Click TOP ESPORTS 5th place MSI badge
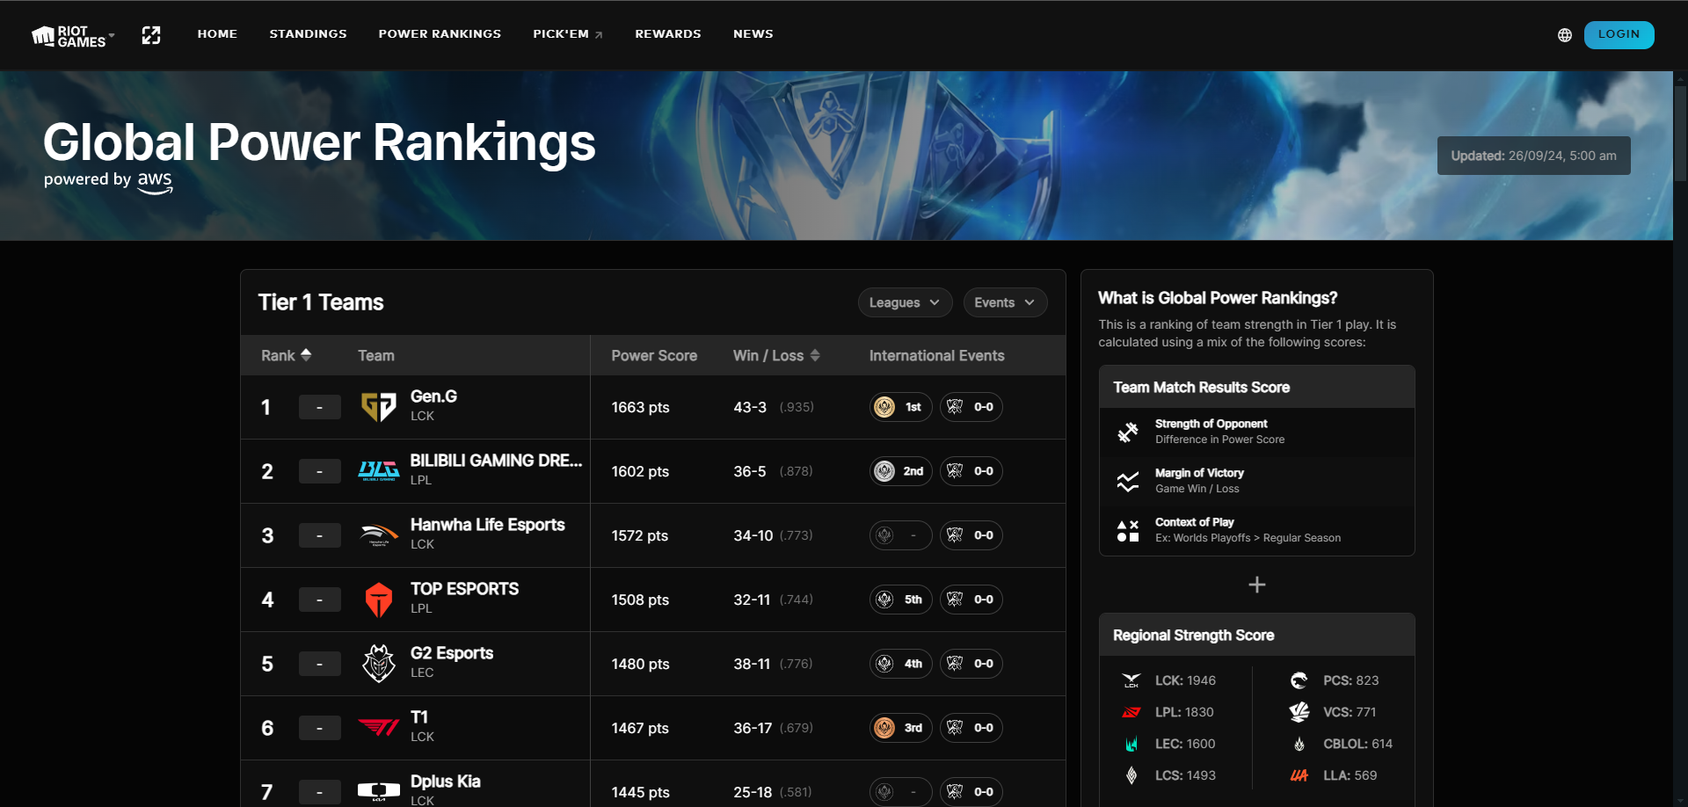1688x807 pixels. [901, 600]
